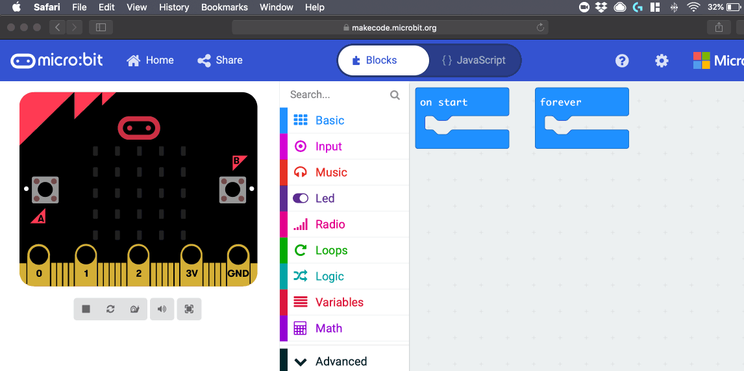Switch to Blocks editor
The width and height of the screenshot is (744, 371).
click(x=384, y=60)
